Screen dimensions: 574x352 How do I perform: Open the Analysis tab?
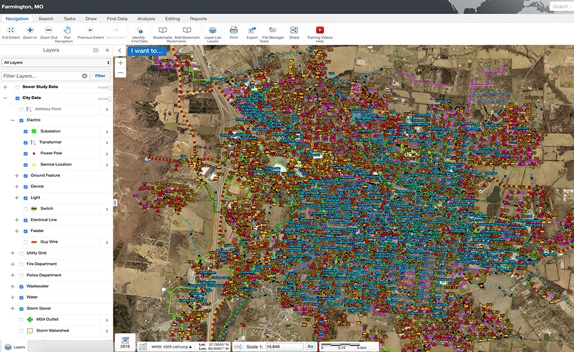click(x=146, y=18)
